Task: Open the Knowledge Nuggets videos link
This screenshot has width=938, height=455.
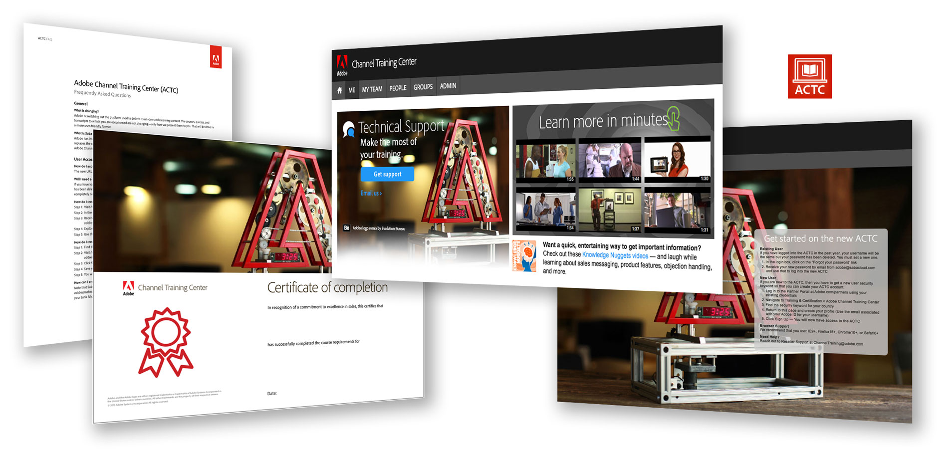Action: pos(615,255)
